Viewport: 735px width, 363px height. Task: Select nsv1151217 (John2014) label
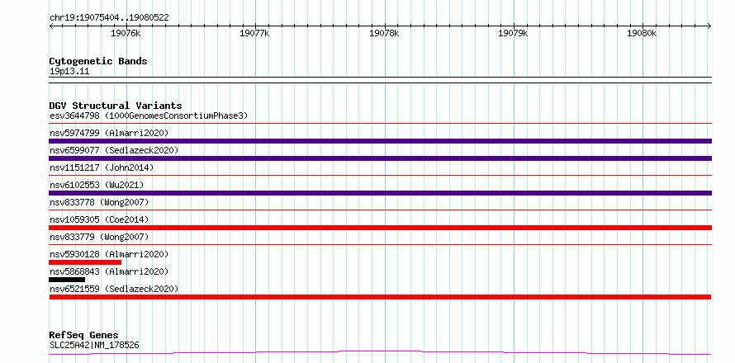(x=102, y=167)
